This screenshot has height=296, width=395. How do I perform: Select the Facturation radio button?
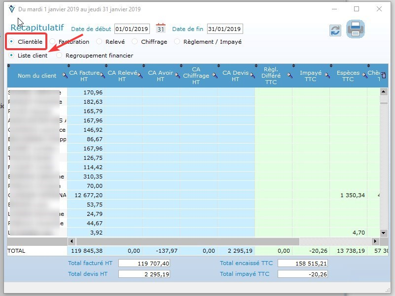(52, 41)
